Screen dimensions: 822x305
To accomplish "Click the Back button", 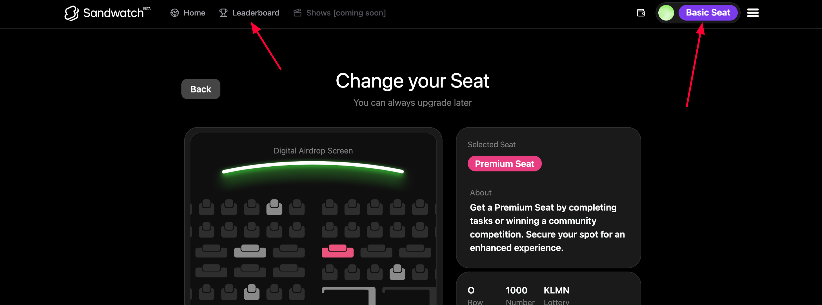I will (x=201, y=89).
